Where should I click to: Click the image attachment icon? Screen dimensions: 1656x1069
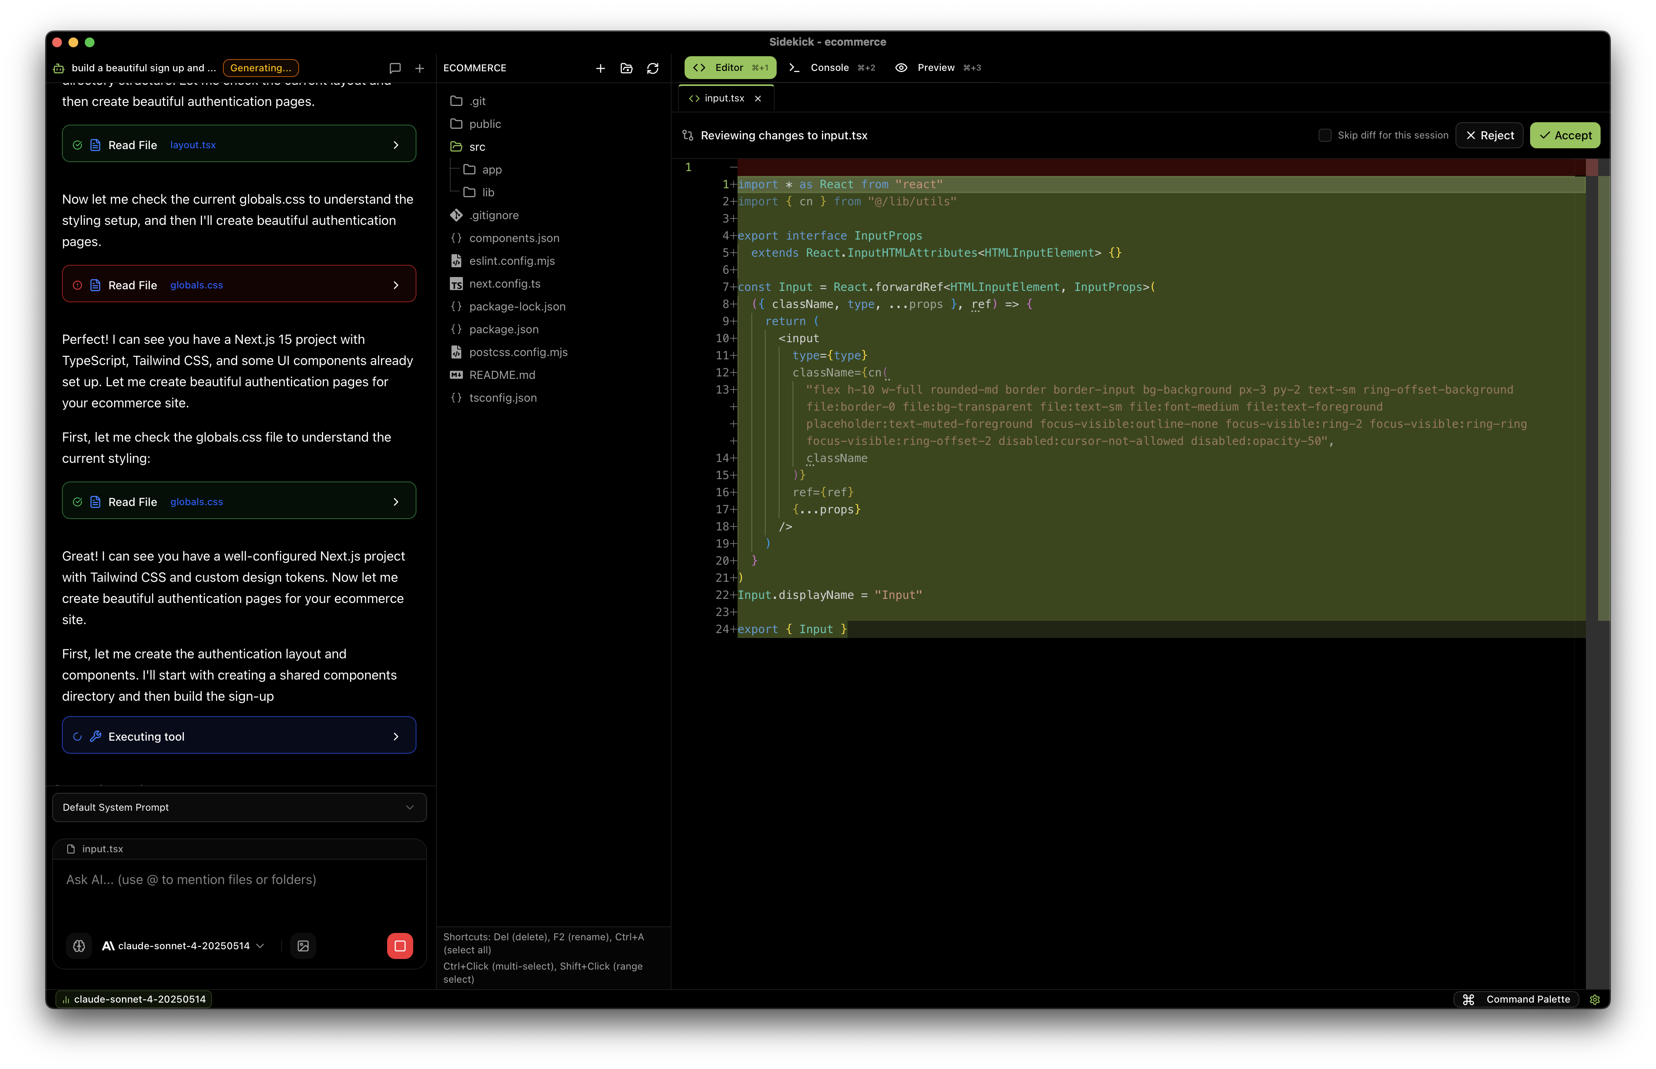(304, 946)
